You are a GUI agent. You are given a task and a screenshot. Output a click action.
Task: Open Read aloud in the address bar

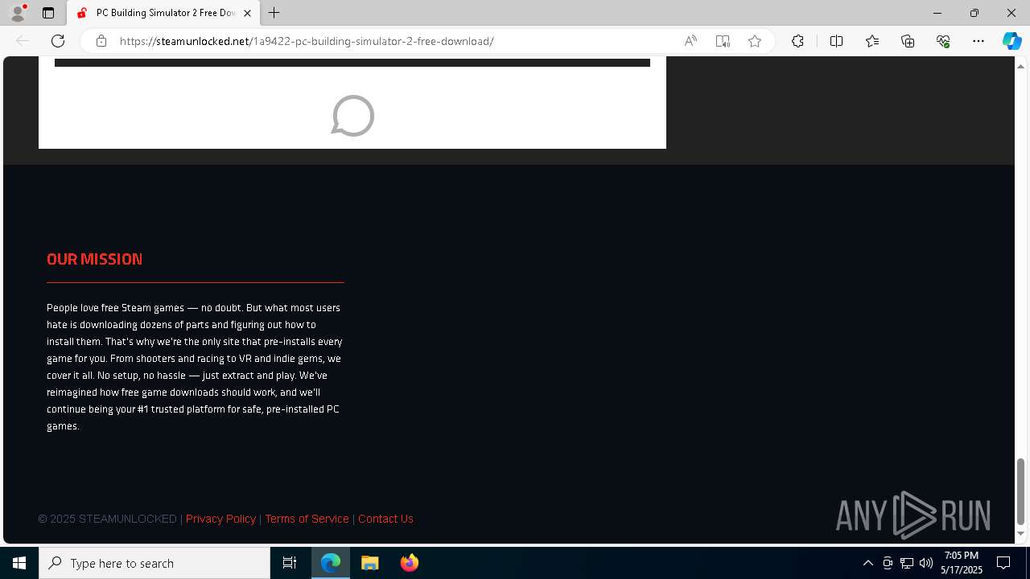coord(690,41)
